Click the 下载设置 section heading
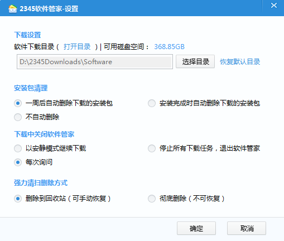Image resolution: width=284 pixels, height=241 pixels. pyautogui.click(x=27, y=35)
